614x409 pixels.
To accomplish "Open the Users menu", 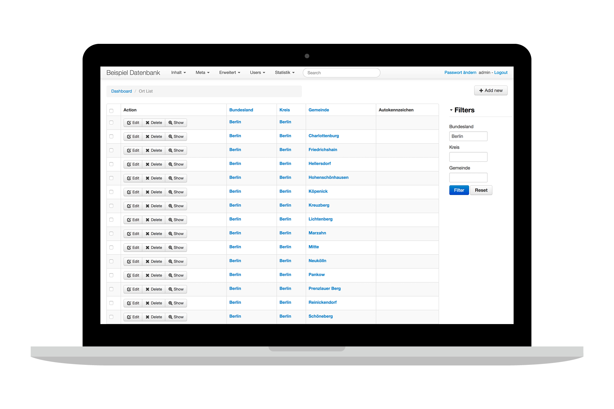I will [x=257, y=73].
